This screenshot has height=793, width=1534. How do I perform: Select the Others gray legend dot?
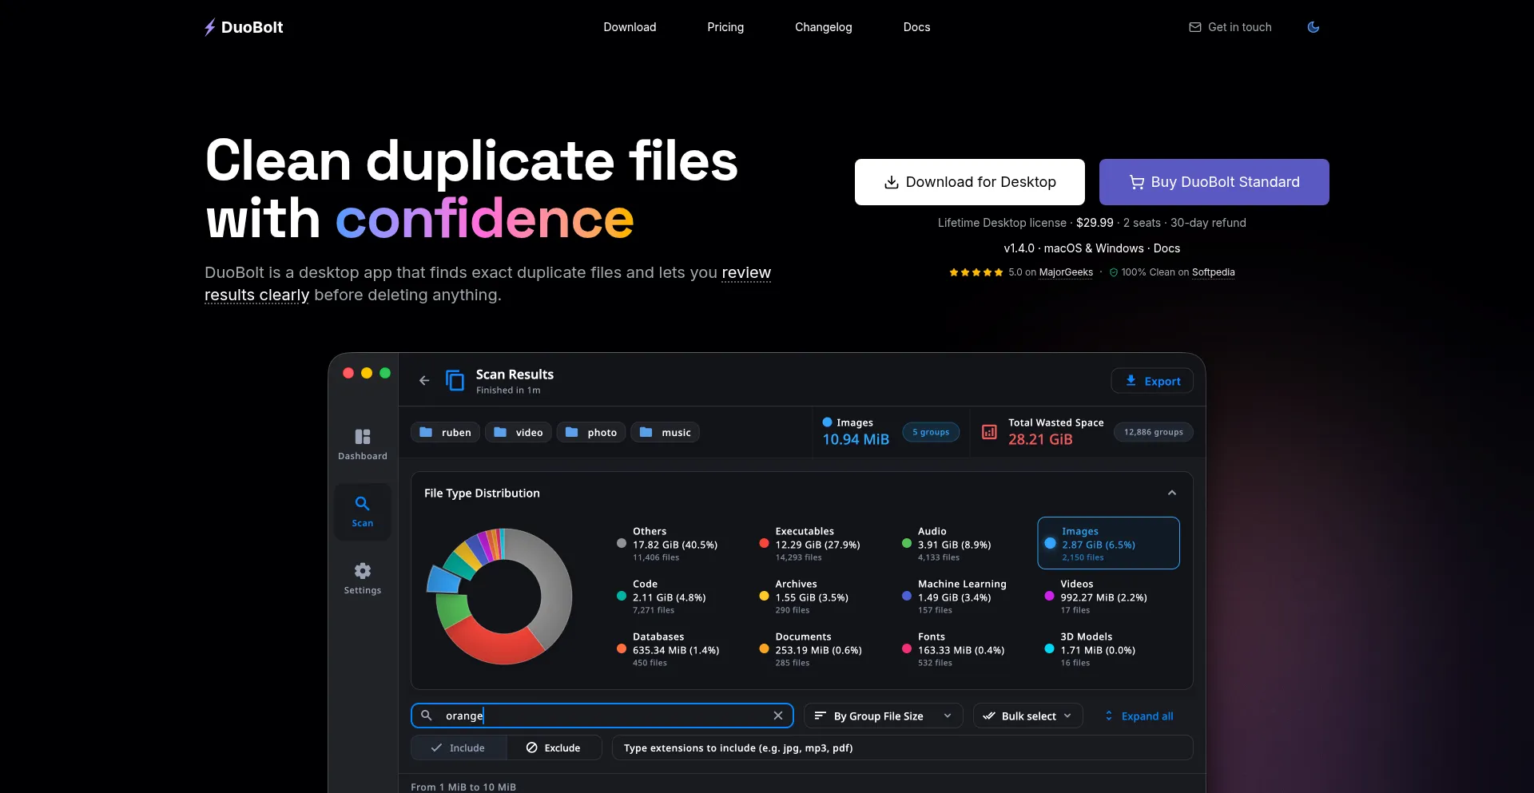[622, 543]
